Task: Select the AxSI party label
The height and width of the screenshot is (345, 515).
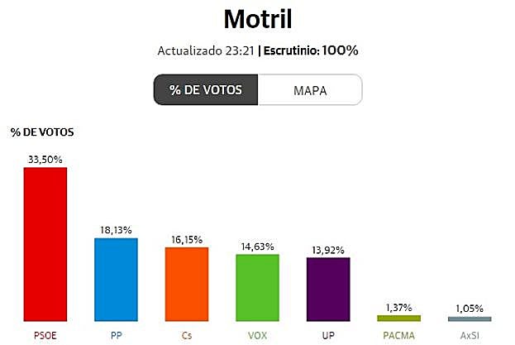Action: pyautogui.click(x=470, y=335)
